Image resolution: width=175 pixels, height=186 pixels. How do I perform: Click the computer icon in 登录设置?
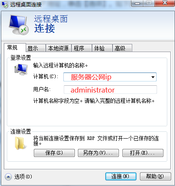click(21, 70)
